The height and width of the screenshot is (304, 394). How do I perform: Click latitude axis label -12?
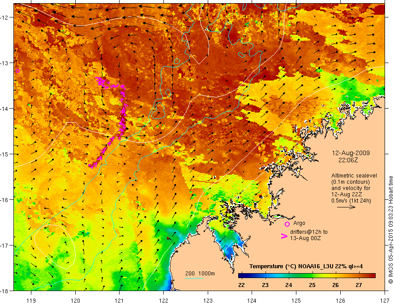click(4, 17)
